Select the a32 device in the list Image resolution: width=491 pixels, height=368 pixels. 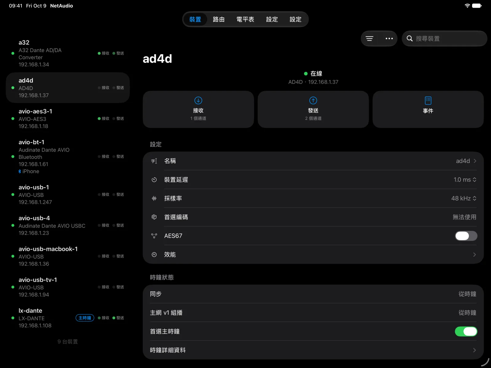tap(68, 53)
